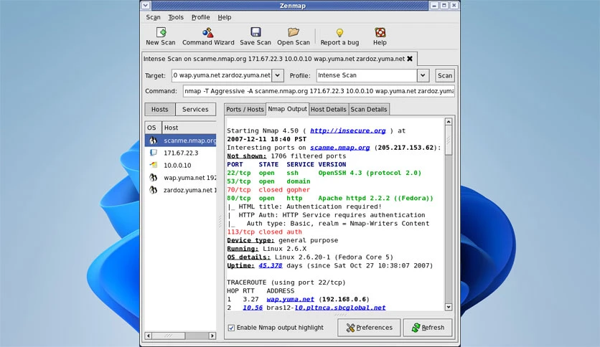Select host 171.67.22.3 in list
600x347 pixels.
coord(181,153)
